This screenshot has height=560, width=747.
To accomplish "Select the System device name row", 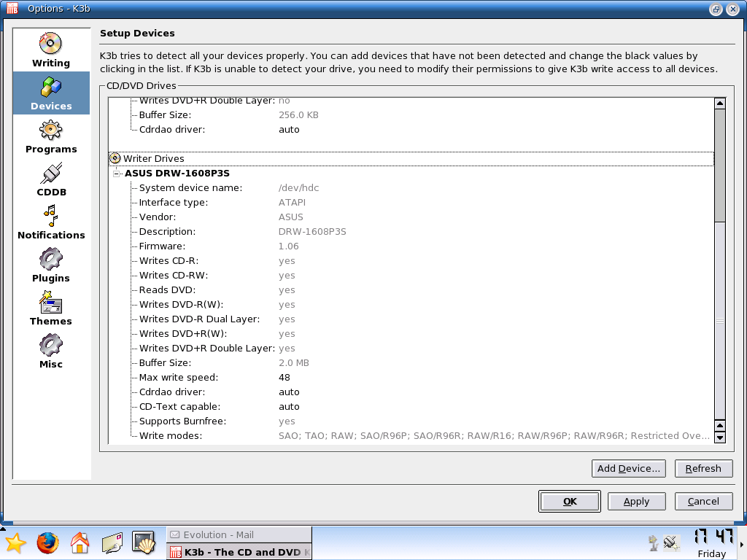I will [411, 188].
